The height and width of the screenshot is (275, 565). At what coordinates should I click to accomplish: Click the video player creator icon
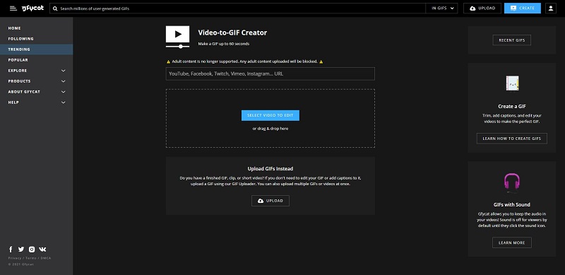click(178, 37)
